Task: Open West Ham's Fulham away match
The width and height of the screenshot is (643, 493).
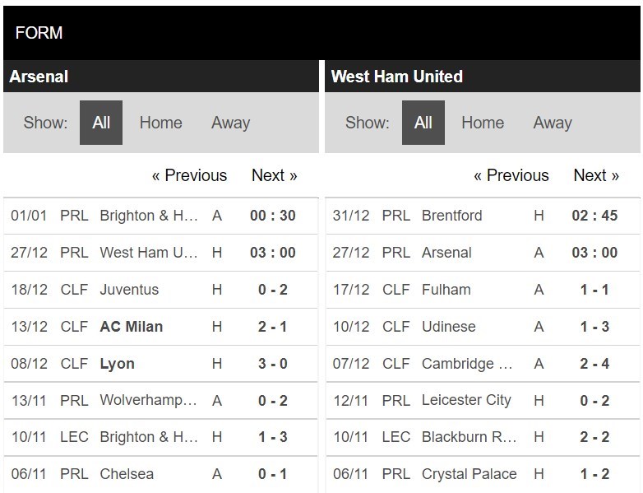Action: [446, 290]
